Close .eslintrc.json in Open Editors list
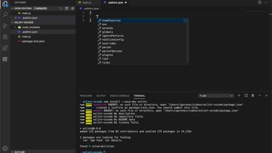Screen dimensions: 272x153 click(x=16, y=18)
